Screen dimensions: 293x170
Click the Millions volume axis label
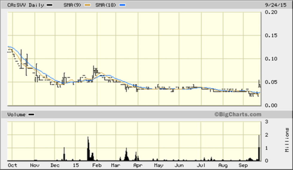point(287,140)
